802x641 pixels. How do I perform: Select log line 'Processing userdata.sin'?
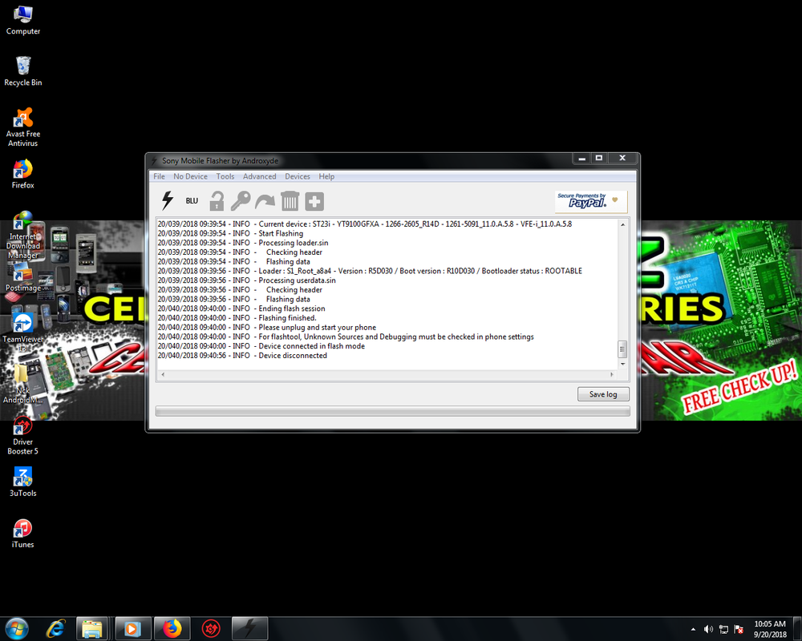[x=246, y=280]
